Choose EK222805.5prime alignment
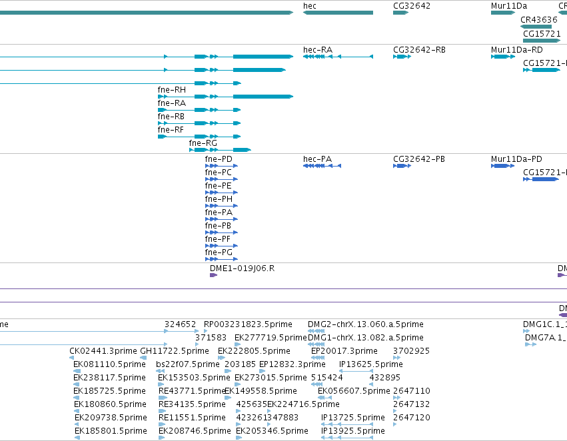Image resolution: width=567 pixels, height=441 pixels. (x=221, y=358)
